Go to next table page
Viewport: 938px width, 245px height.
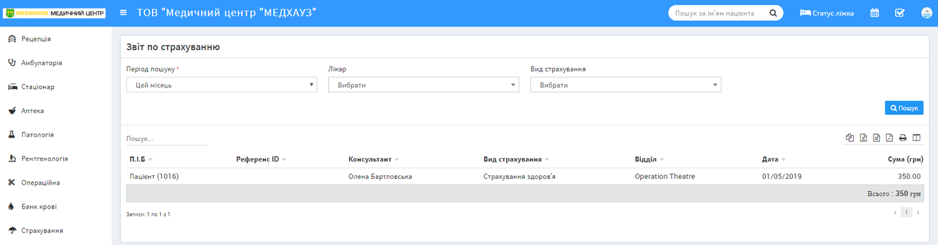coord(918,213)
